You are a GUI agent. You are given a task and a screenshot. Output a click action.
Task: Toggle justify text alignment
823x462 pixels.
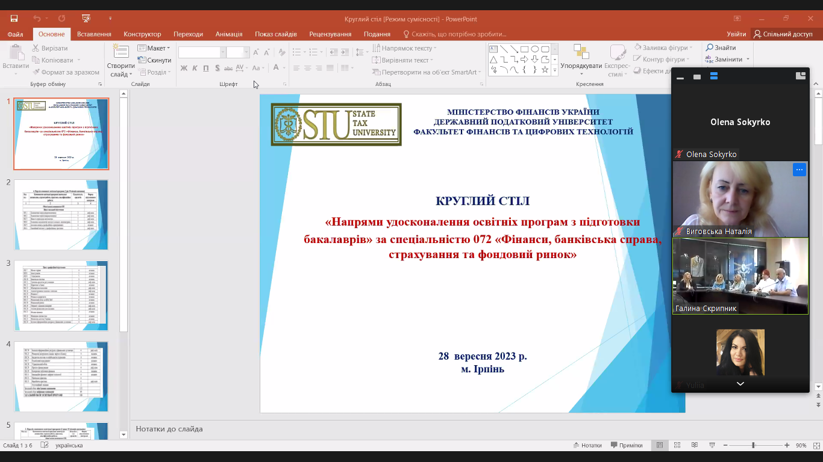[331, 68]
